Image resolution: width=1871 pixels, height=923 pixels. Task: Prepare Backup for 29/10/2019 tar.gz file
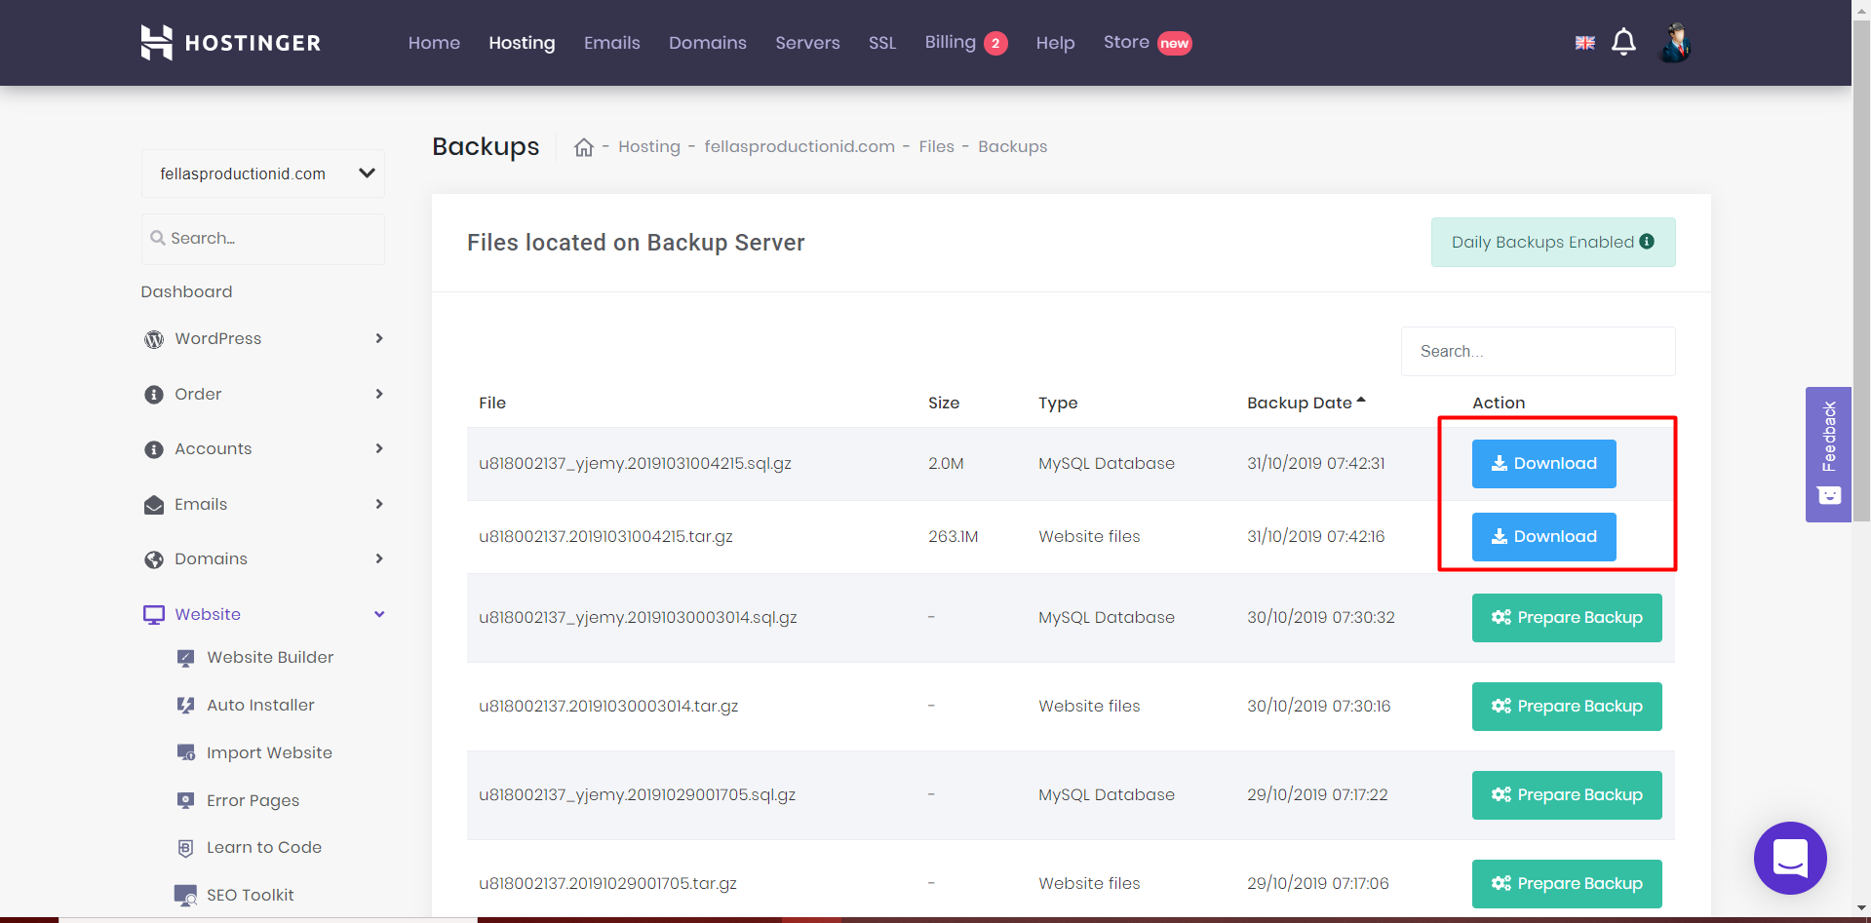tap(1567, 884)
